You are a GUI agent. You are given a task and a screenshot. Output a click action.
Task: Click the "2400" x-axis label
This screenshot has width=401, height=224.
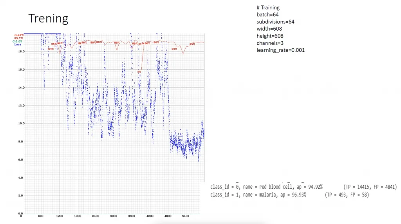(96, 216)
